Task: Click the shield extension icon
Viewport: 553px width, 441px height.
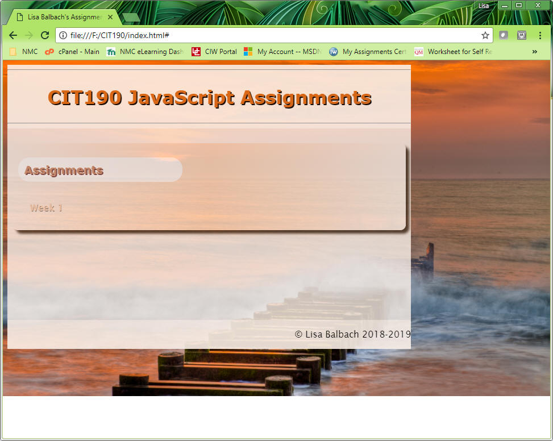Action: (504, 35)
